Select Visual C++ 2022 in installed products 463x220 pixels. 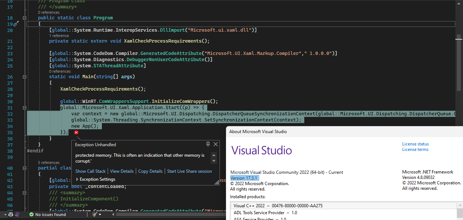278,205
